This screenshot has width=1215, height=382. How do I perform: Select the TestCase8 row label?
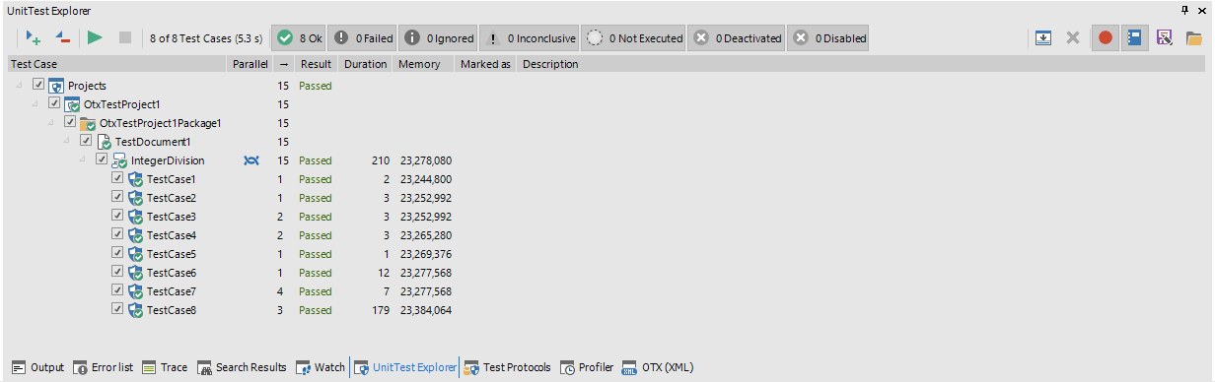click(x=172, y=310)
